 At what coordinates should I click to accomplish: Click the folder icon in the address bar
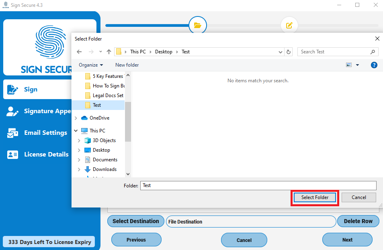click(119, 52)
